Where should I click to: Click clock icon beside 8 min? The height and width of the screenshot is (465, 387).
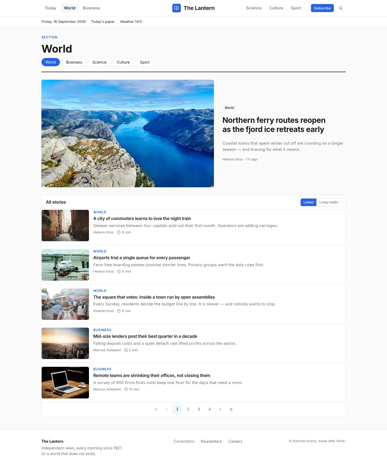click(119, 232)
